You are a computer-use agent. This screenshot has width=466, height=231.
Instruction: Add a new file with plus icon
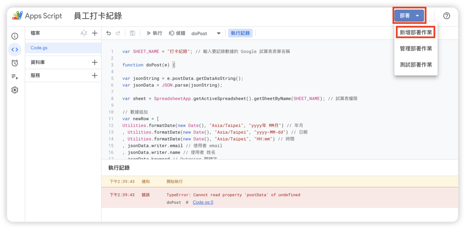click(95, 33)
